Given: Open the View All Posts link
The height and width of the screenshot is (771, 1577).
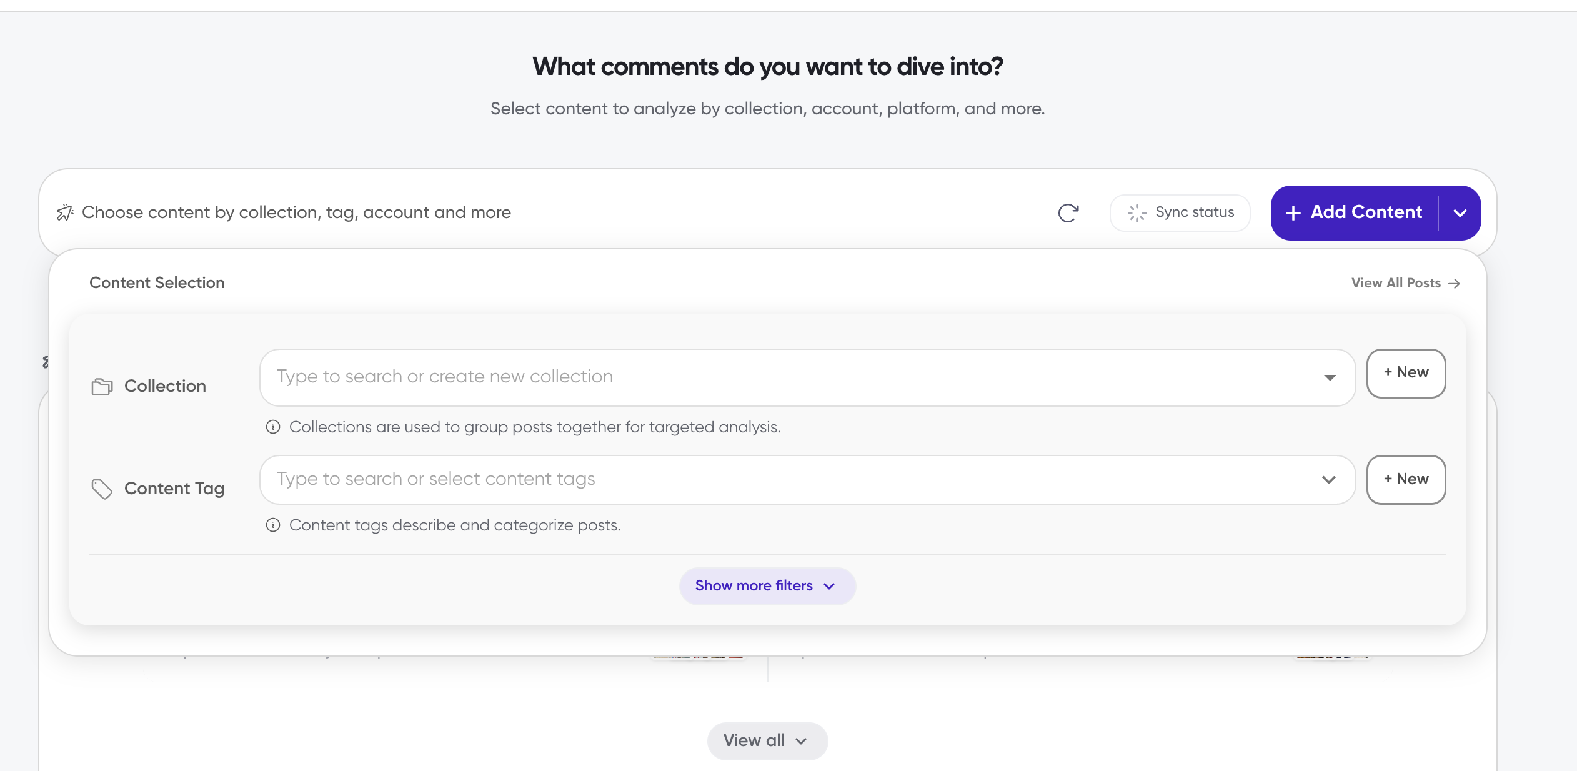Looking at the screenshot, I should point(1405,283).
